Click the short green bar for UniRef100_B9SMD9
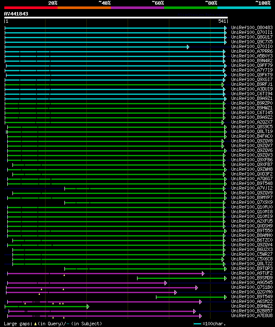This screenshot has height=327, width=275. [x=182, y=278]
